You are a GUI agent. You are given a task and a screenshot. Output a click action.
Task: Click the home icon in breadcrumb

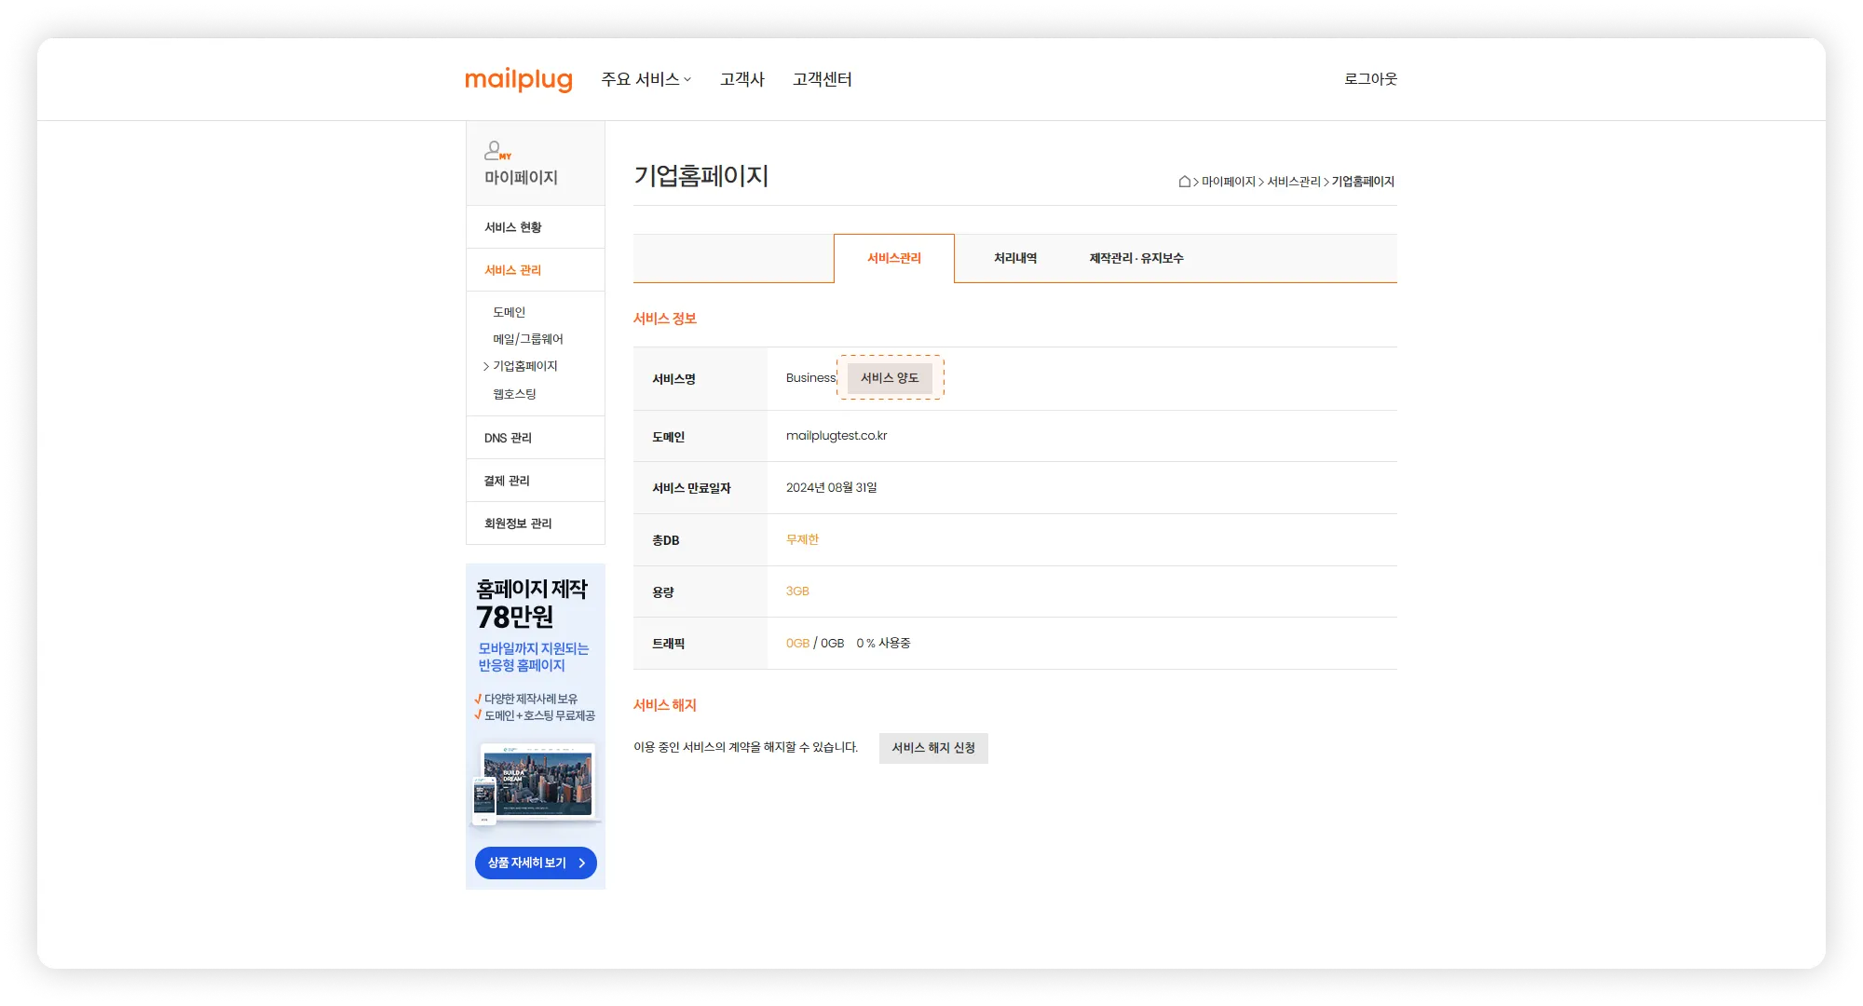(x=1184, y=182)
